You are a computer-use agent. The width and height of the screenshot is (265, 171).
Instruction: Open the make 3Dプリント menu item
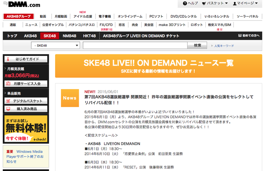[172, 25]
